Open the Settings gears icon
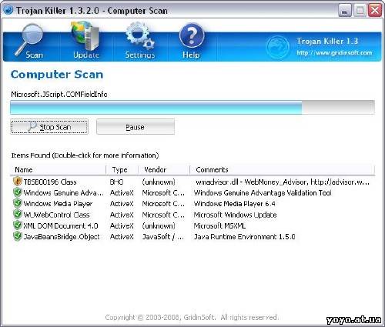The width and height of the screenshot is (385, 327). [x=140, y=36]
